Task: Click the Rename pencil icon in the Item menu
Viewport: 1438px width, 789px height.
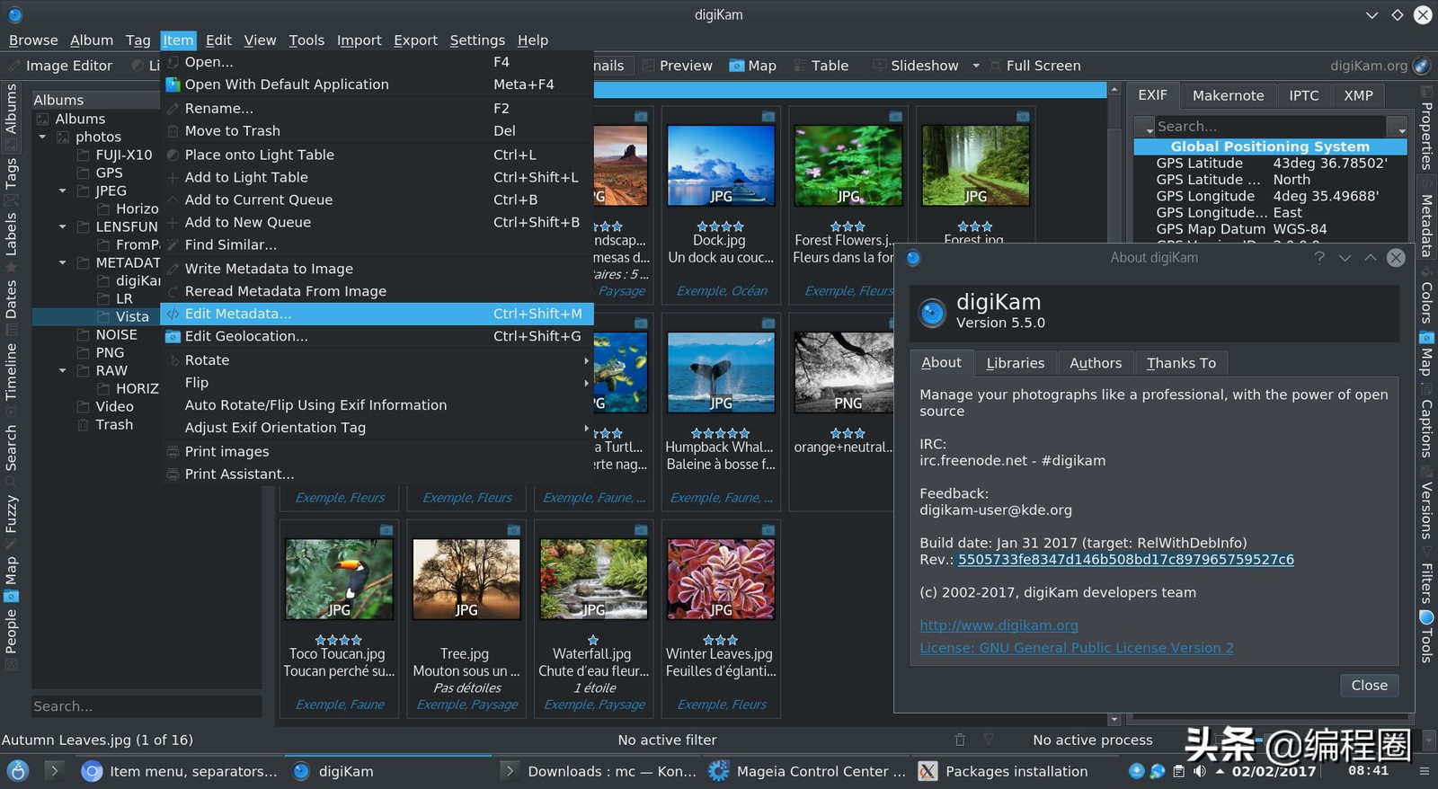Action: (173, 108)
